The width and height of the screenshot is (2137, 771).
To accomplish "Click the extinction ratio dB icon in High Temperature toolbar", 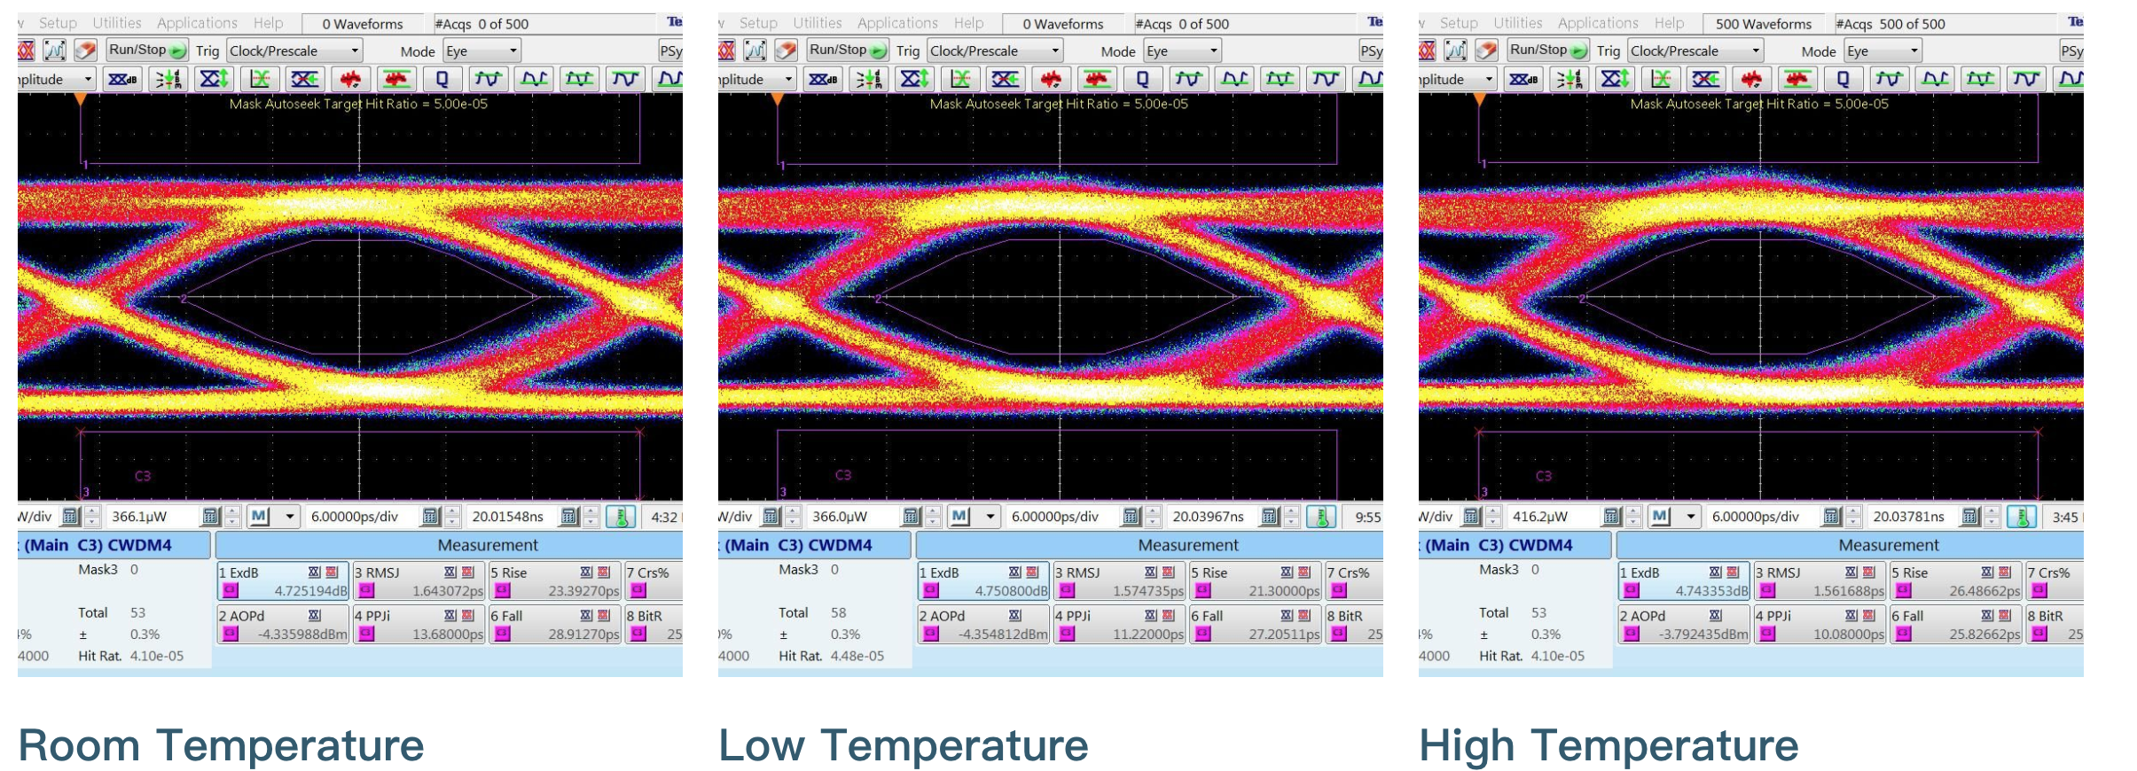I will pyautogui.click(x=1523, y=79).
